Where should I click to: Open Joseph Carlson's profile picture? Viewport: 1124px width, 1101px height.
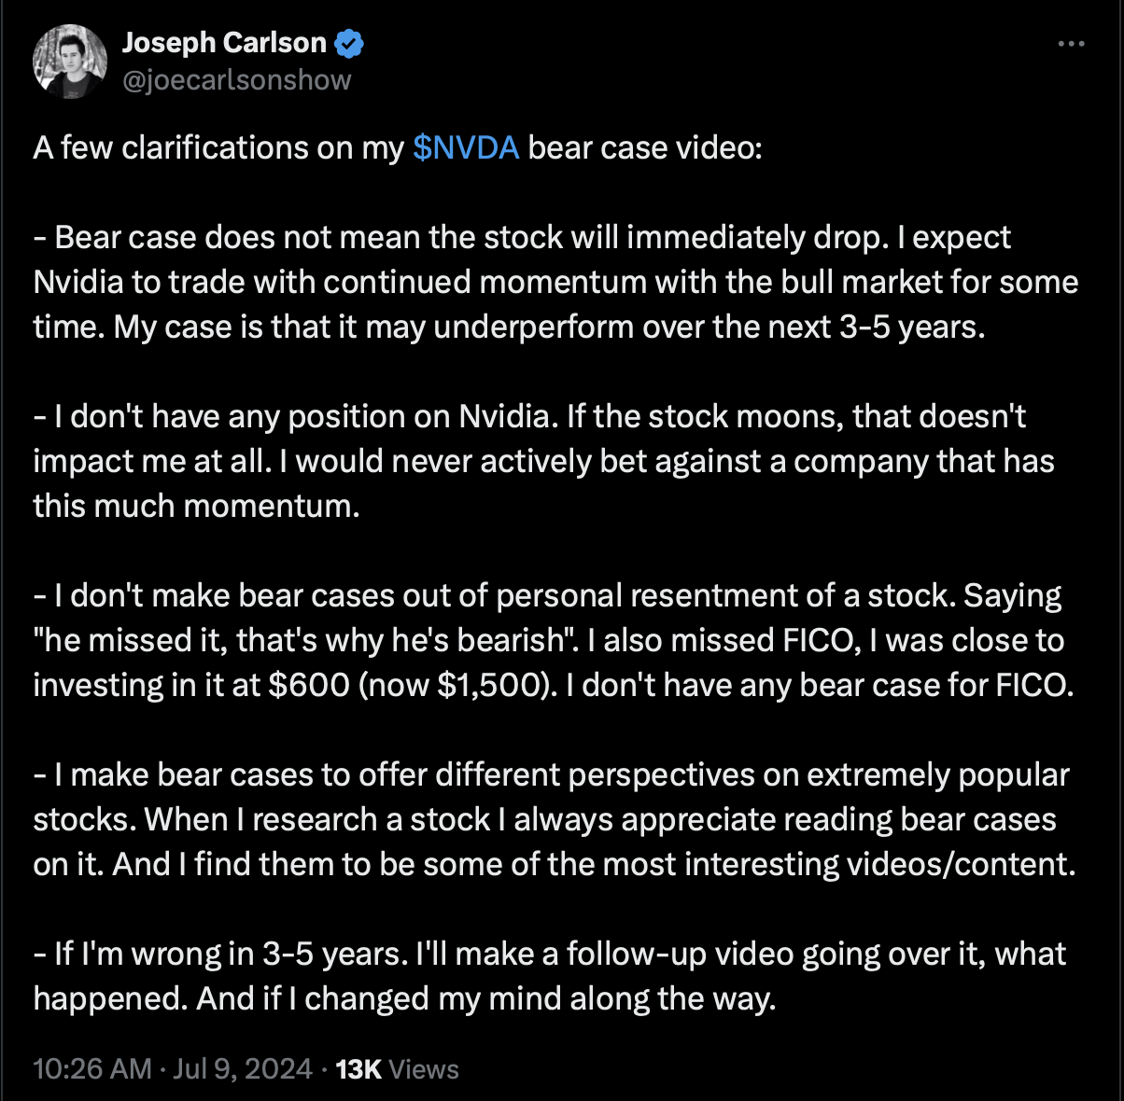pyautogui.click(x=69, y=62)
